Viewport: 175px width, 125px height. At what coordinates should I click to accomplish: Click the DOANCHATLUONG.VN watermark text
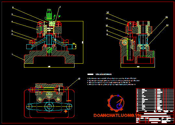coord(117,115)
